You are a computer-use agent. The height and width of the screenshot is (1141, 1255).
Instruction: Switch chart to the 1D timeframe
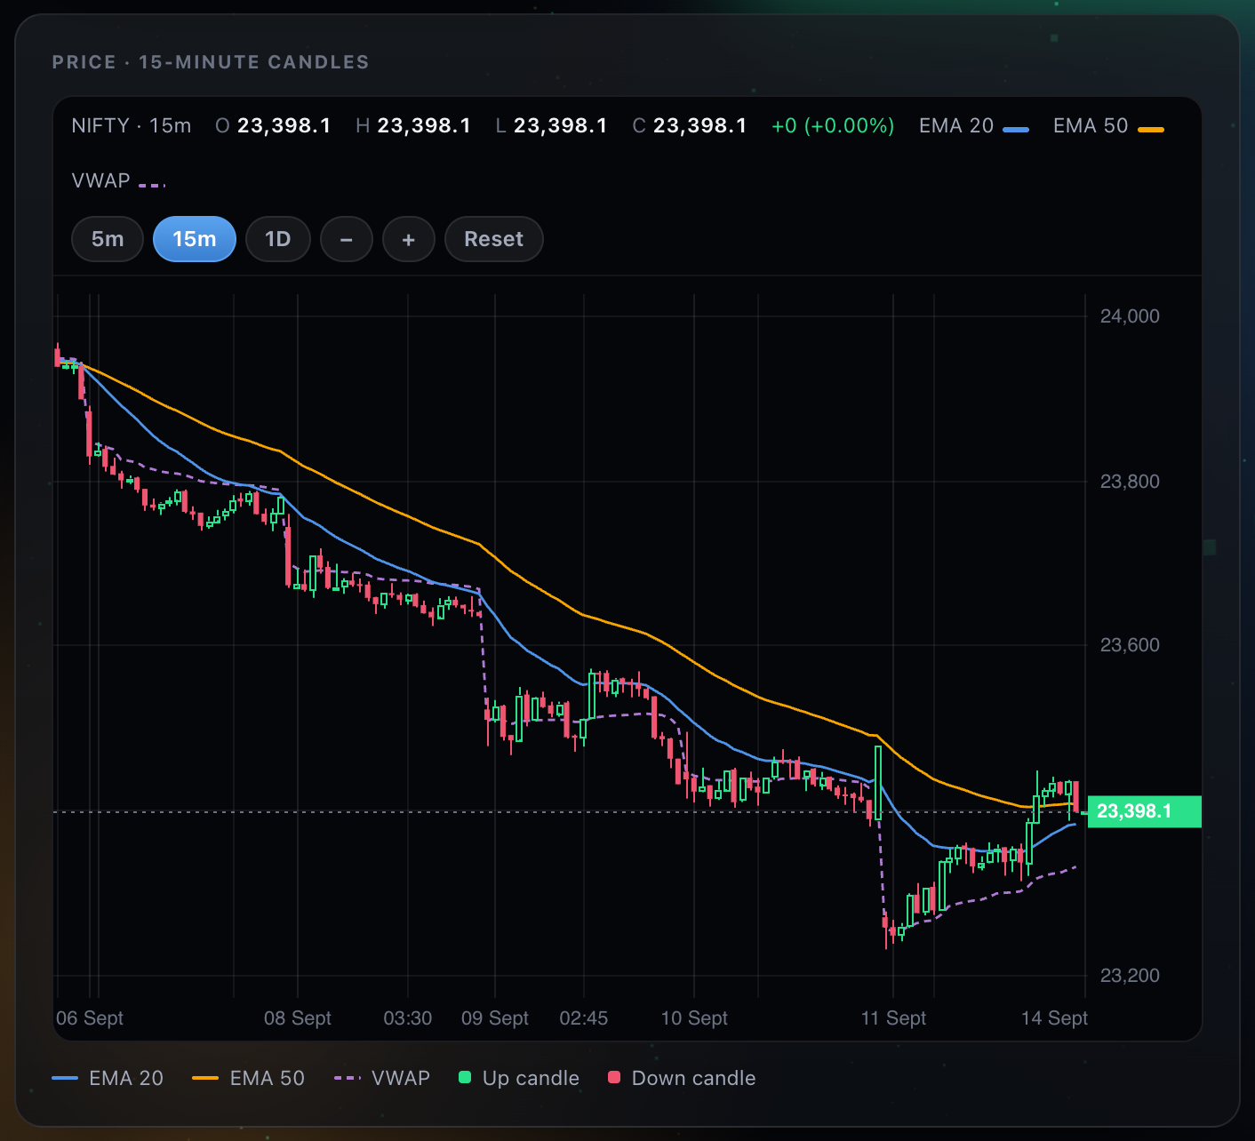pos(278,239)
